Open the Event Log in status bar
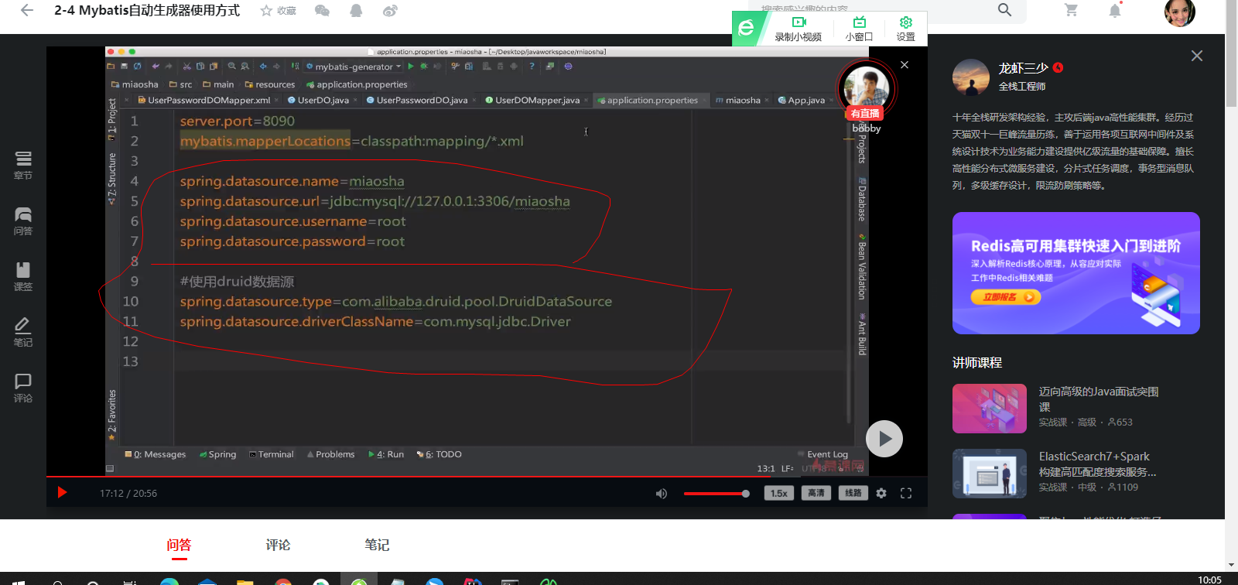Image resolution: width=1238 pixels, height=585 pixels. [x=822, y=454]
